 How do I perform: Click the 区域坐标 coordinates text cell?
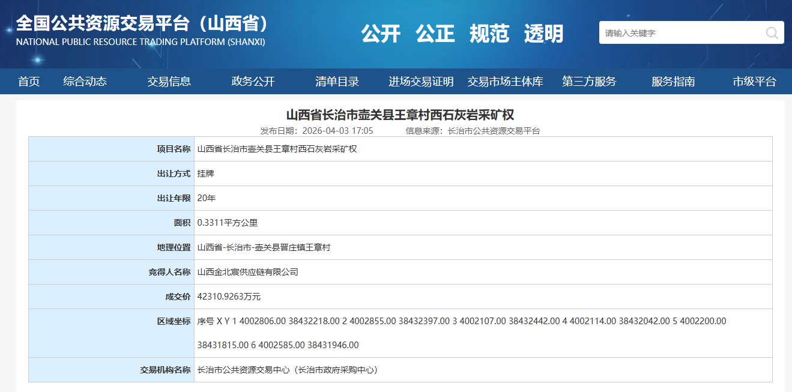[461, 333]
